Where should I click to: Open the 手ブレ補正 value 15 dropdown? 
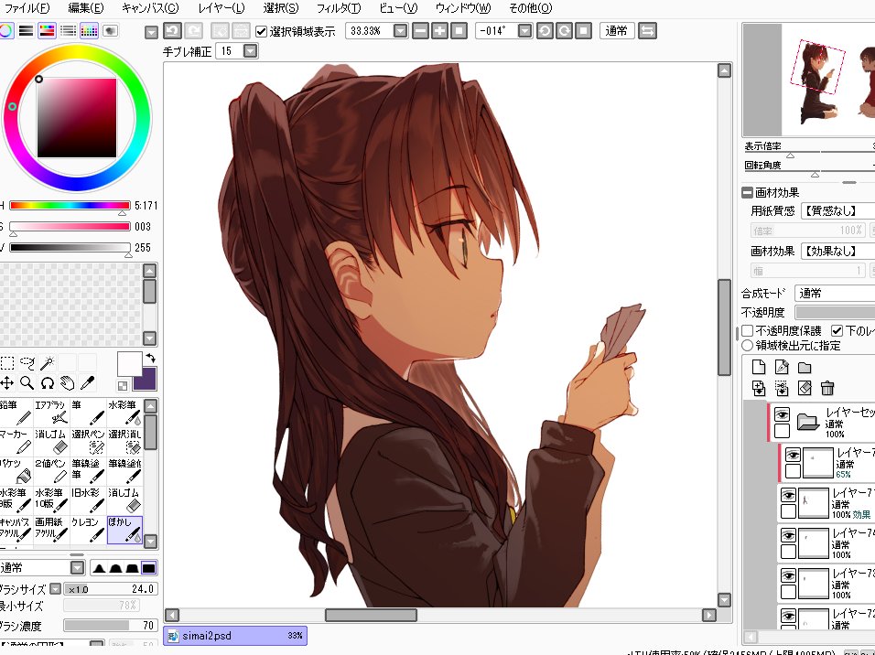251,51
